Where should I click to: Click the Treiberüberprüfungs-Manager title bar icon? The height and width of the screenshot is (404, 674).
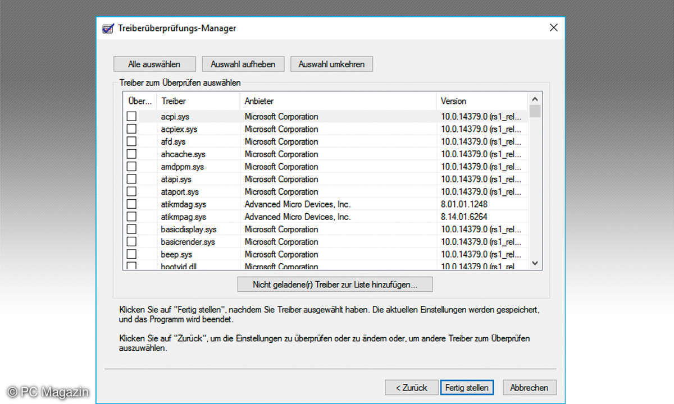point(107,29)
